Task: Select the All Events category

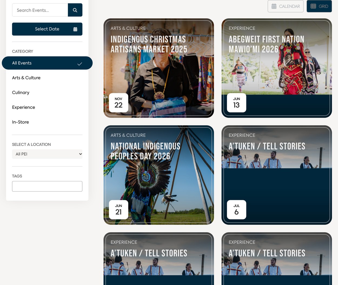Action: 47,63
